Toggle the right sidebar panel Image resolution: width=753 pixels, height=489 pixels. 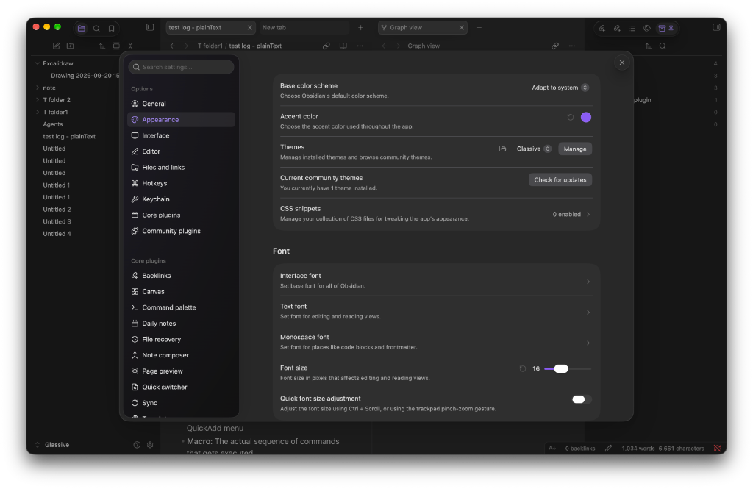click(716, 27)
